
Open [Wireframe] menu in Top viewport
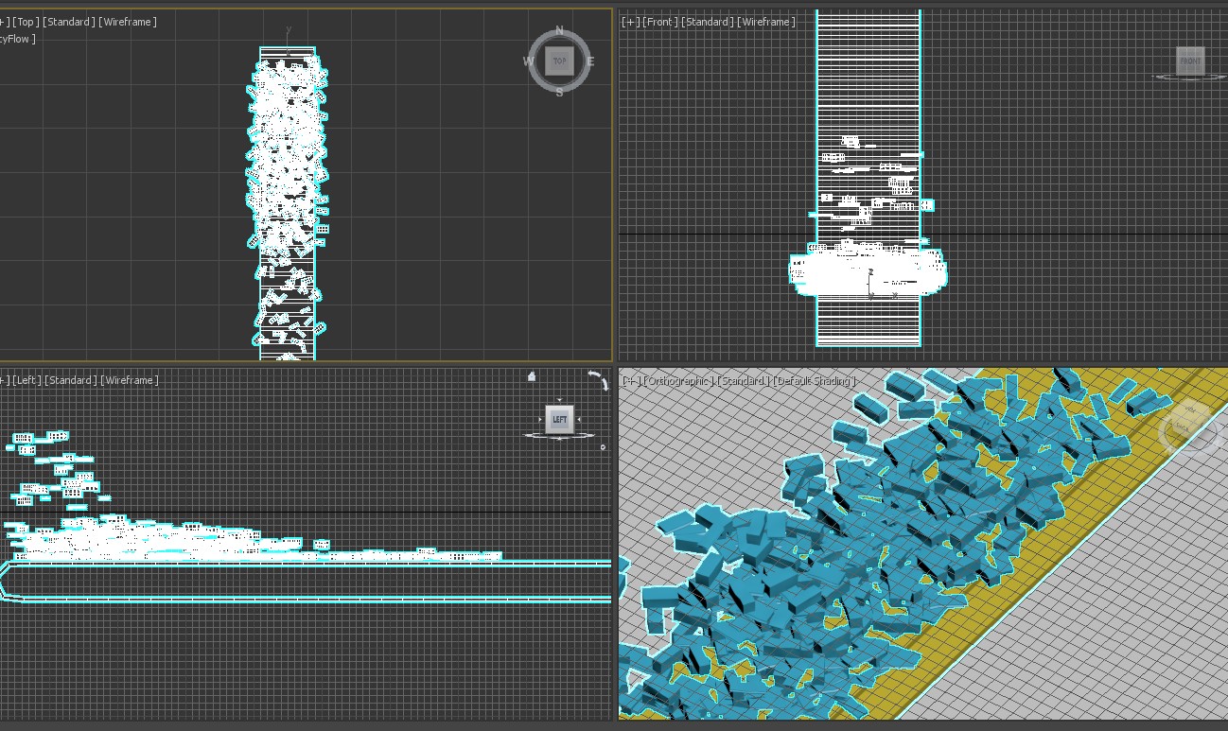(x=128, y=22)
